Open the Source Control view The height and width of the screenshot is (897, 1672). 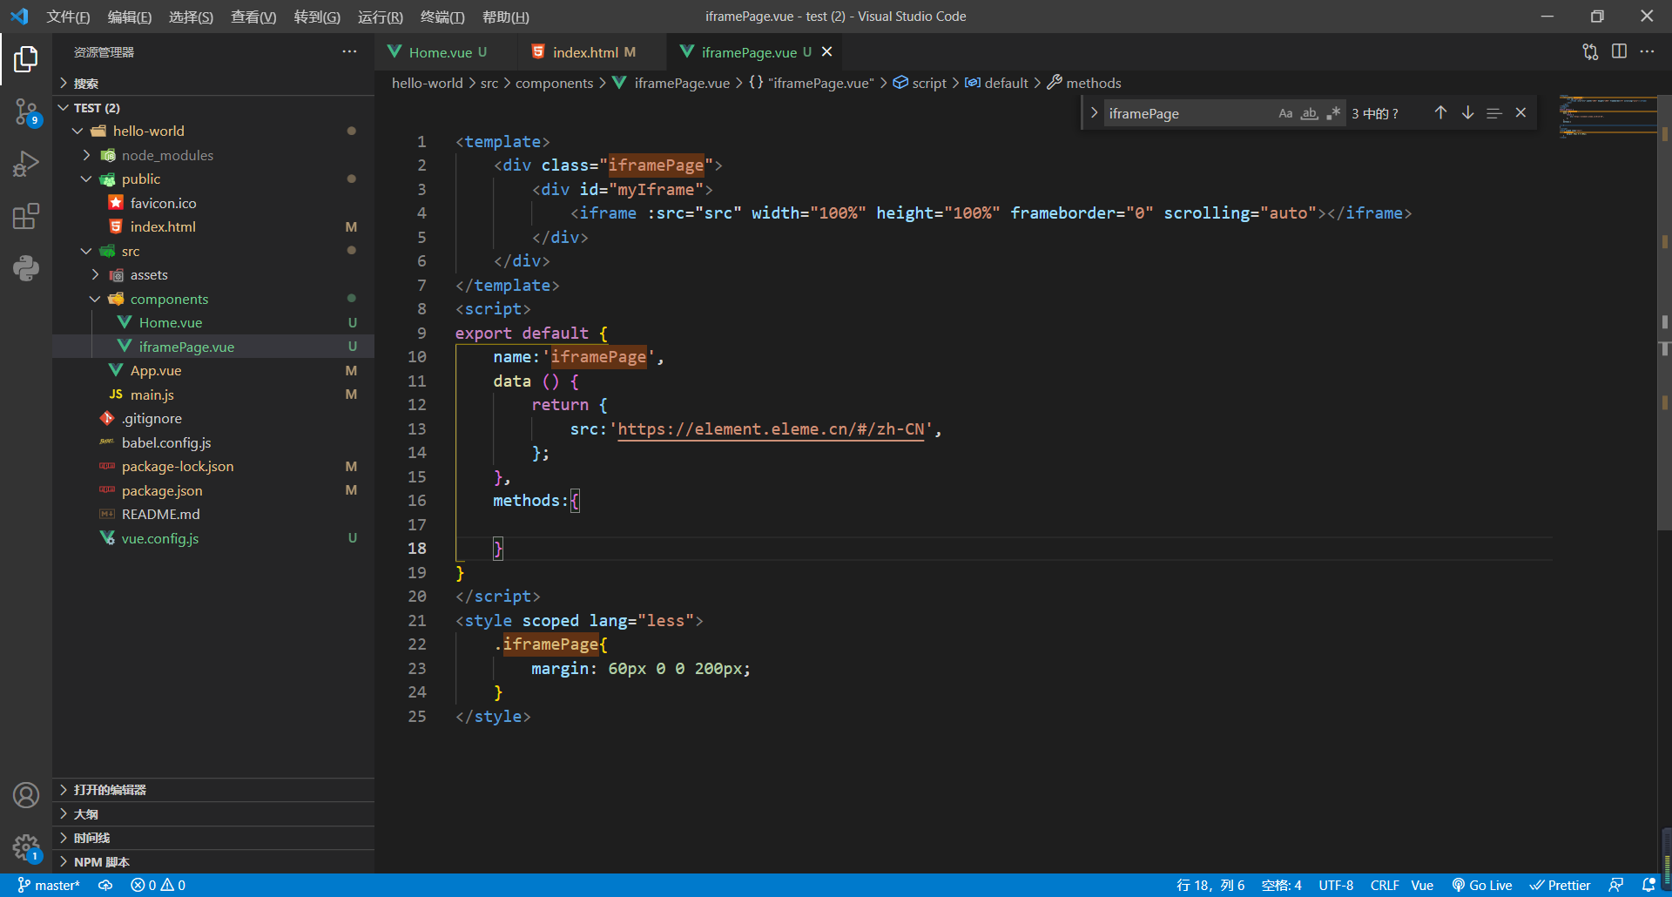point(26,111)
